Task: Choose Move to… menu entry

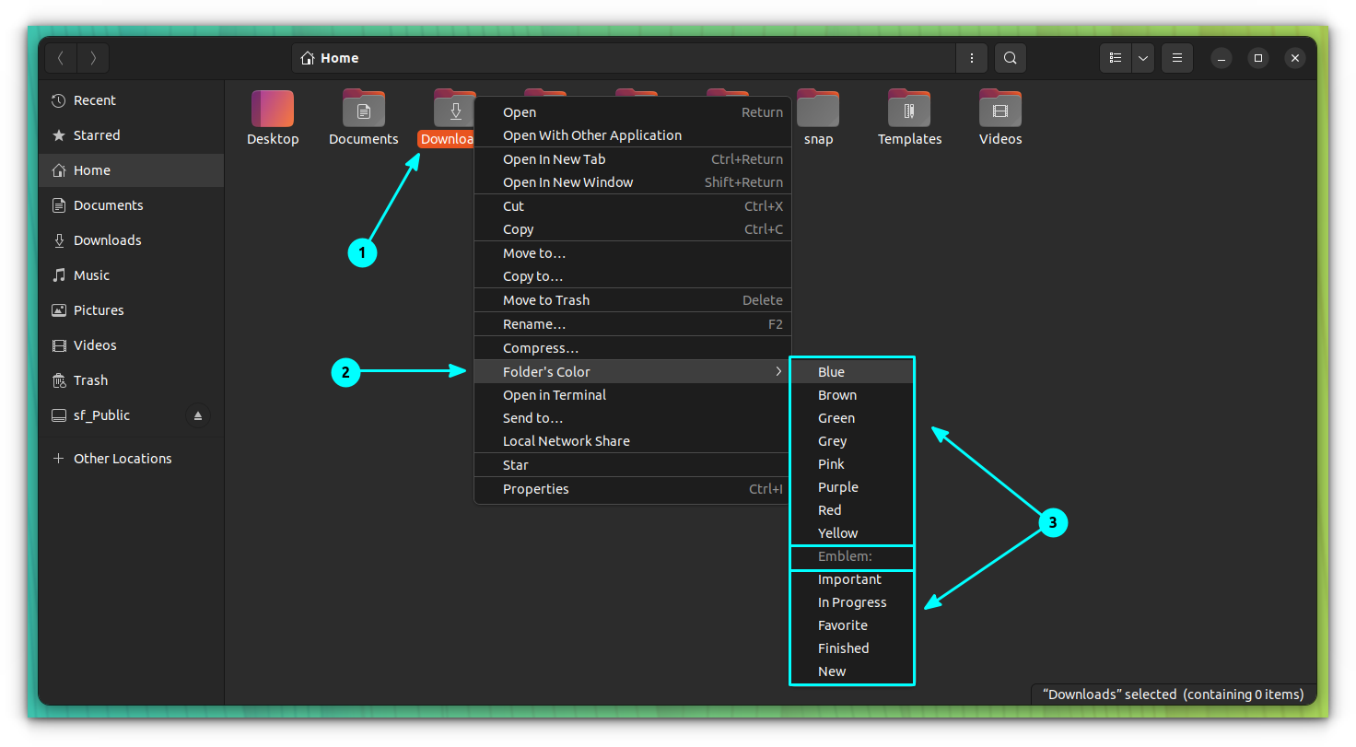Action: pos(633,253)
